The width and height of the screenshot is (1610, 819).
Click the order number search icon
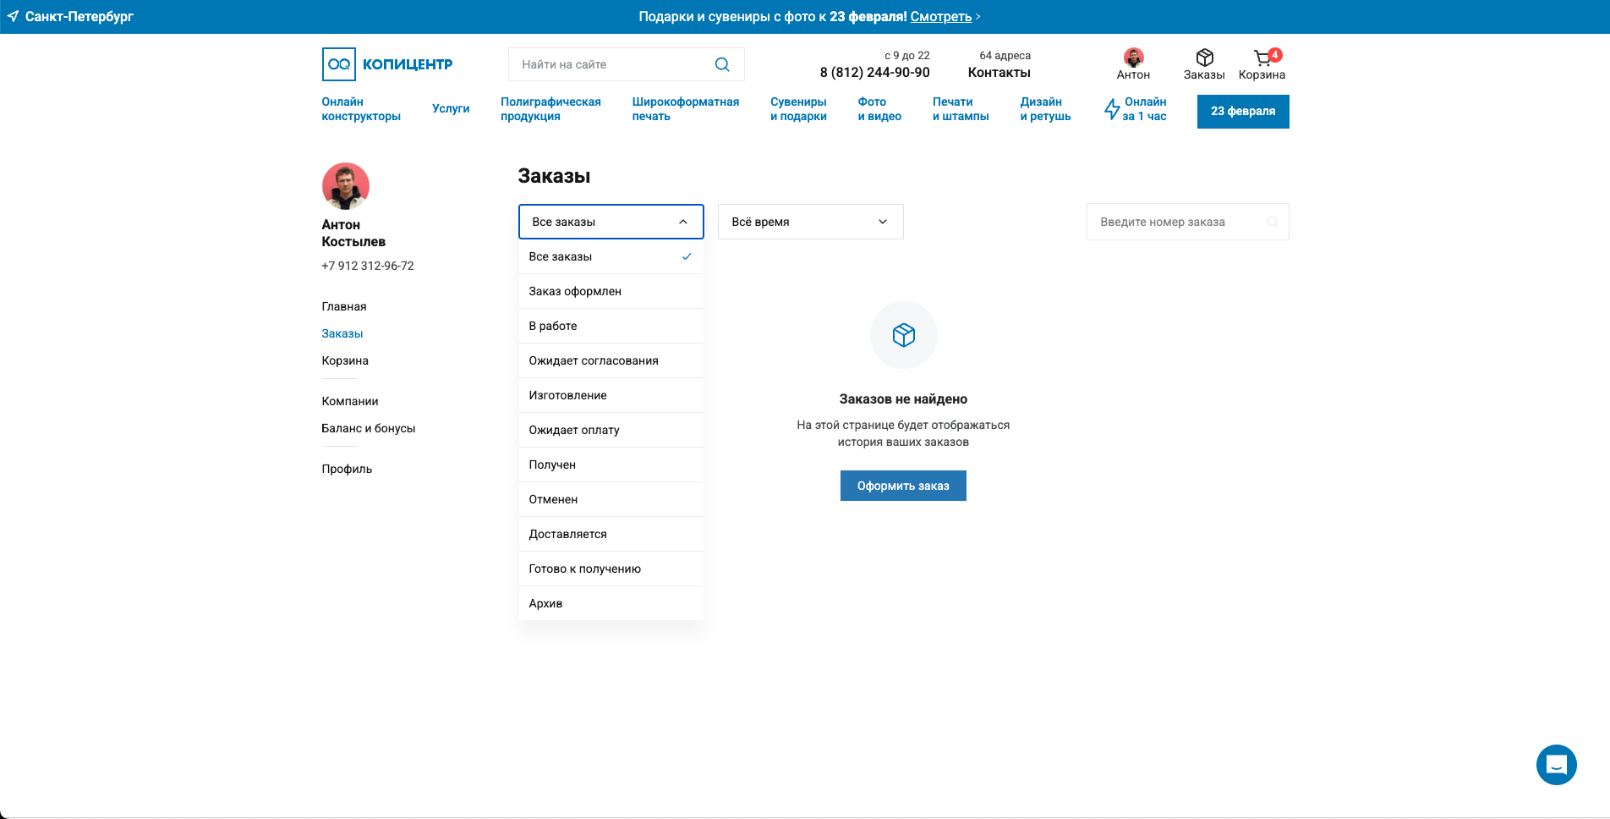[x=1272, y=222]
